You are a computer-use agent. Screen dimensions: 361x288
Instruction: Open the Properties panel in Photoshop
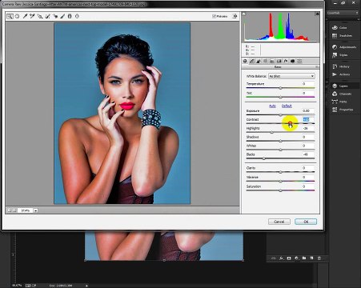343,110
